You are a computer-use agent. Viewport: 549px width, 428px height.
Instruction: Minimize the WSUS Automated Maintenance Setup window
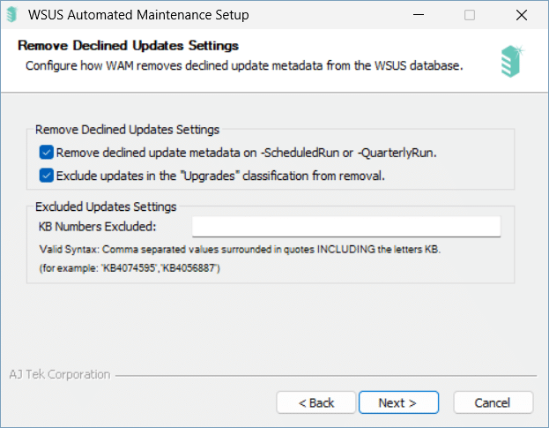tap(419, 15)
